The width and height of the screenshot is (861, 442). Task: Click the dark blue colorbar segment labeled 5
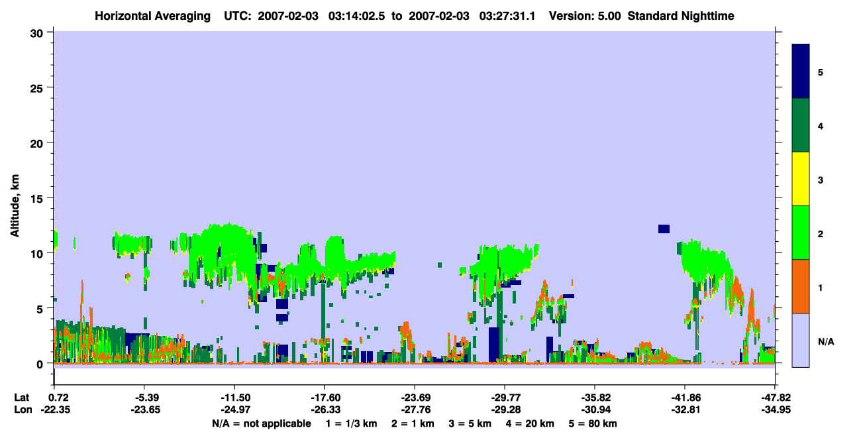click(801, 72)
